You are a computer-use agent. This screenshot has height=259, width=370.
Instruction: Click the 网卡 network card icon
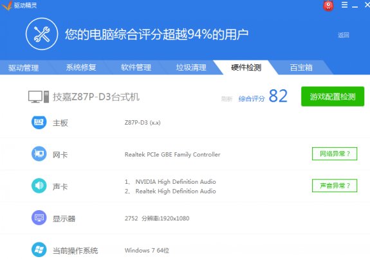pos(39,154)
